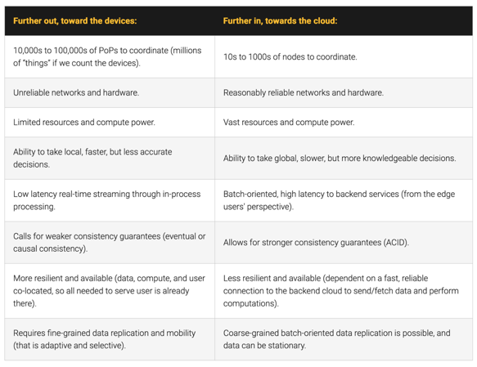Select the 'Less resilient and available' cell

344,291
